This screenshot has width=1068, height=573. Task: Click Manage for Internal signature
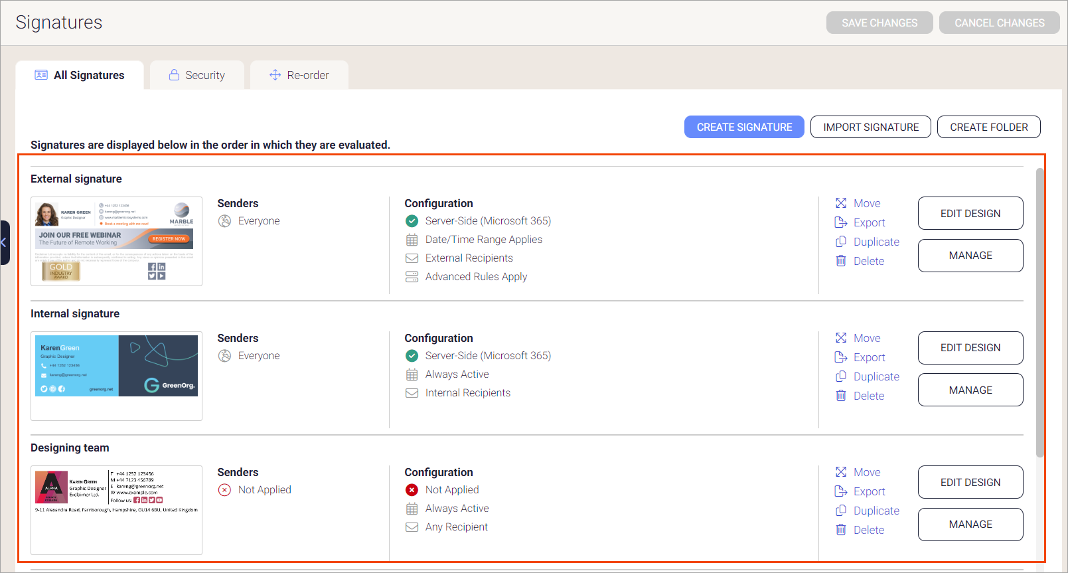pyautogui.click(x=970, y=390)
